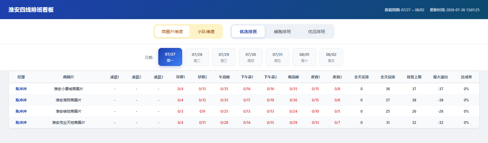Image resolution: width=488 pixels, height=143 pixels.
Task: Select the 优远排班 tab
Action: pyautogui.click(x=317, y=32)
